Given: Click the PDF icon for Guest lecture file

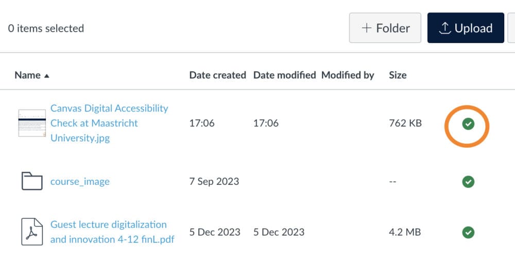Looking at the screenshot, I should tap(32, 232).
